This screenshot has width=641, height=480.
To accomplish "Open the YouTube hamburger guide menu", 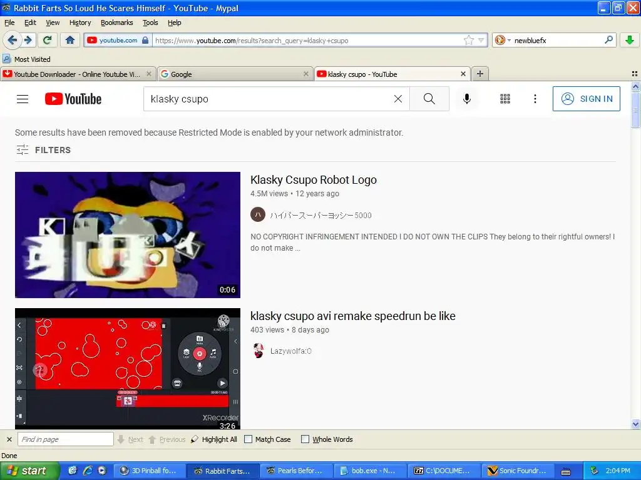I will (23, 99).
